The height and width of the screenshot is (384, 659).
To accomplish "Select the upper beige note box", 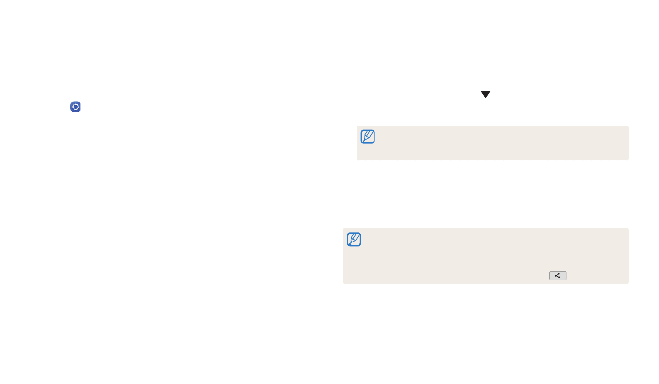I will point(492,143).
